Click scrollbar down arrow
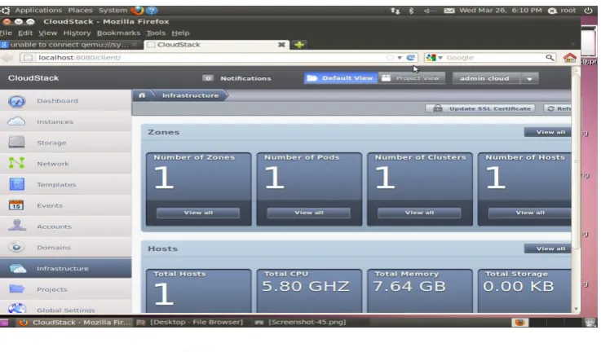 pyautogui.click(x=576, y=309)
